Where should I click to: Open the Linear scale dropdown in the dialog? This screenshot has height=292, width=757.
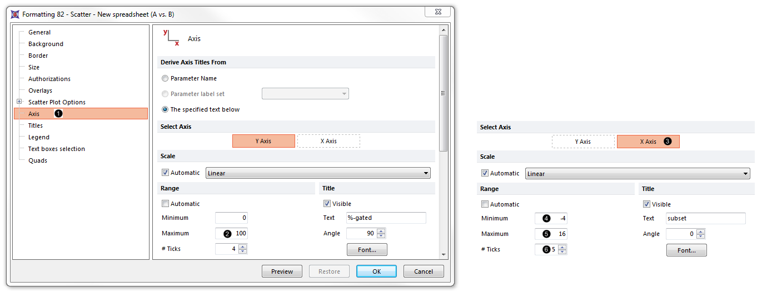pyautogui.click(x=426, y=173)
